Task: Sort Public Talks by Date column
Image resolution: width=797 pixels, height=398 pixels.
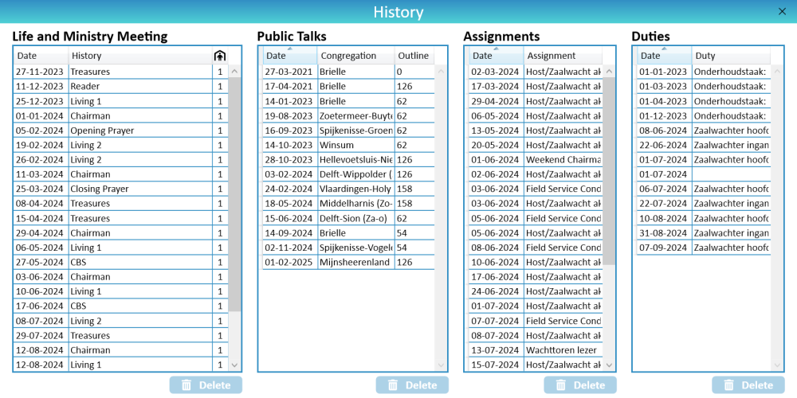Action: (x=289, y=56)
